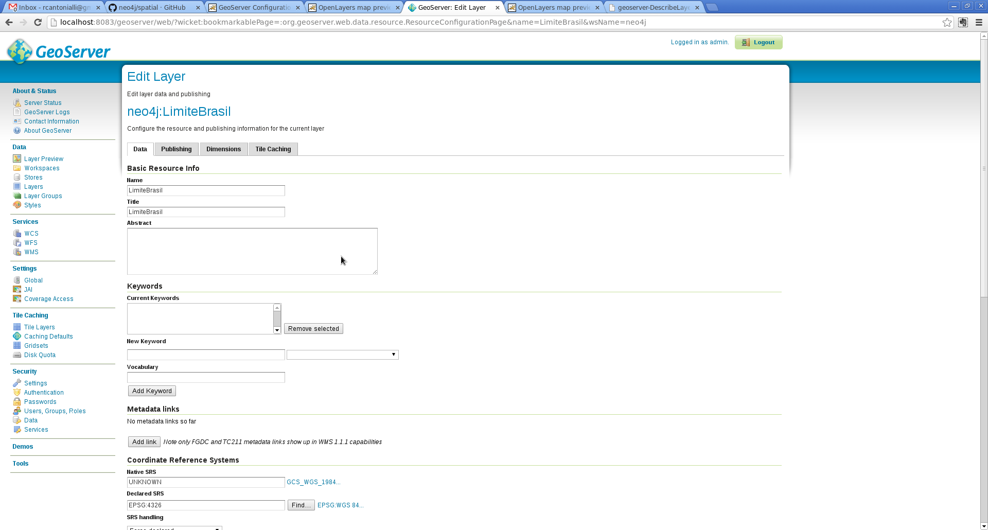Viewport: 988px width, 530px height.
Task: Bookmark this page with the star icon
Action: tap(947, 22)
